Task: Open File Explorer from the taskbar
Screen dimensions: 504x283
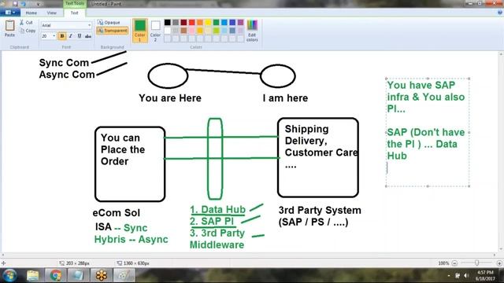Action: (x=33, y=275)
